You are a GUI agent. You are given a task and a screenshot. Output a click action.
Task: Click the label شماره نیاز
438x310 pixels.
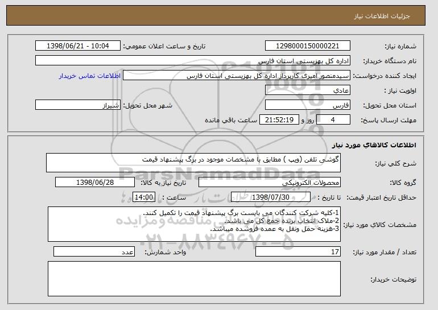pos(400,46)
